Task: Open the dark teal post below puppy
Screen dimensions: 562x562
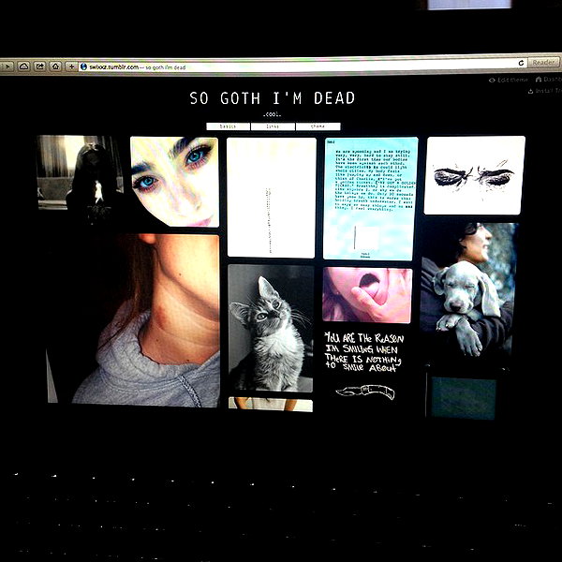Action: 463,398
